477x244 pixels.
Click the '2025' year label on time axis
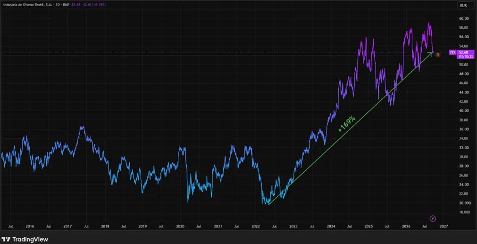pos(368,227)
